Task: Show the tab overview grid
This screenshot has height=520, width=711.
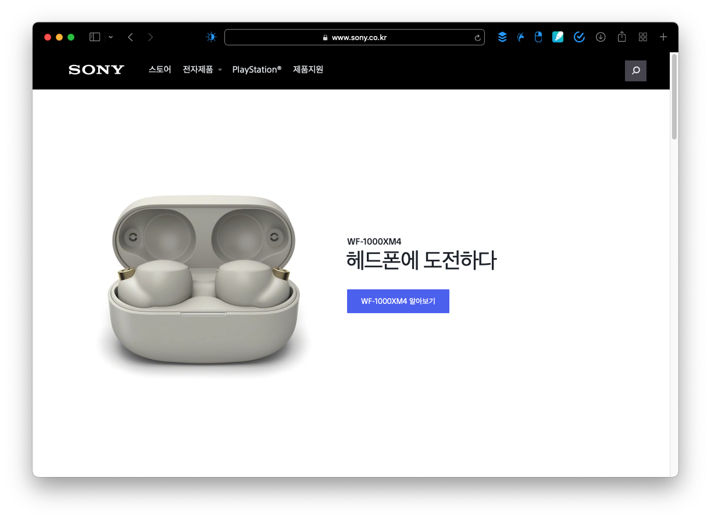Action: coord(643,37)
